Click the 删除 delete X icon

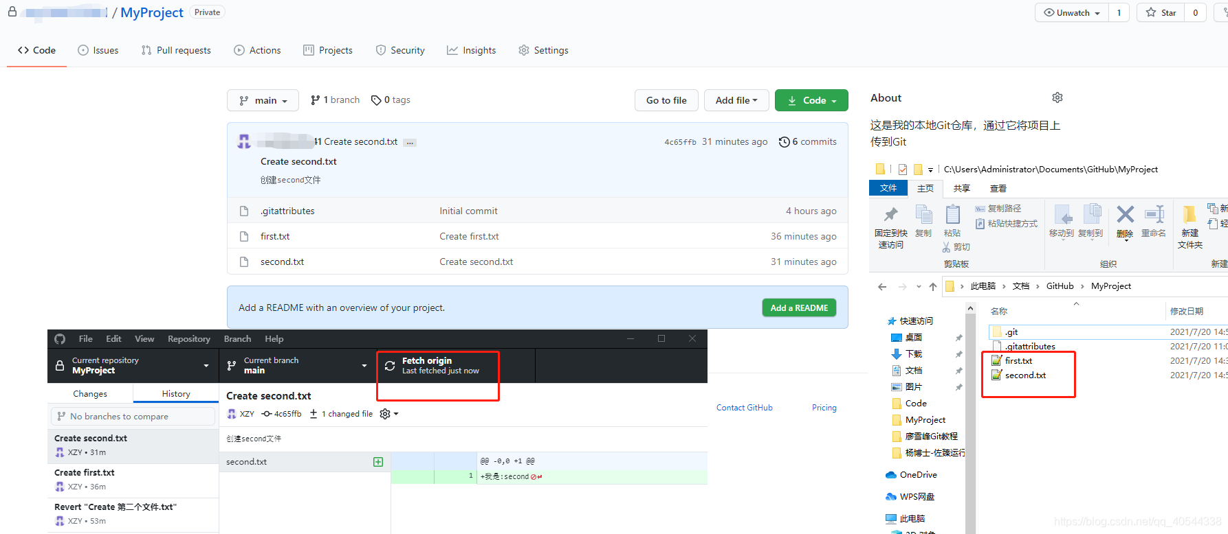[x=1126, y=214]
